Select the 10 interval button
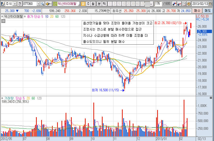Viewport: 214px width, 141px height. click(124, 4)
